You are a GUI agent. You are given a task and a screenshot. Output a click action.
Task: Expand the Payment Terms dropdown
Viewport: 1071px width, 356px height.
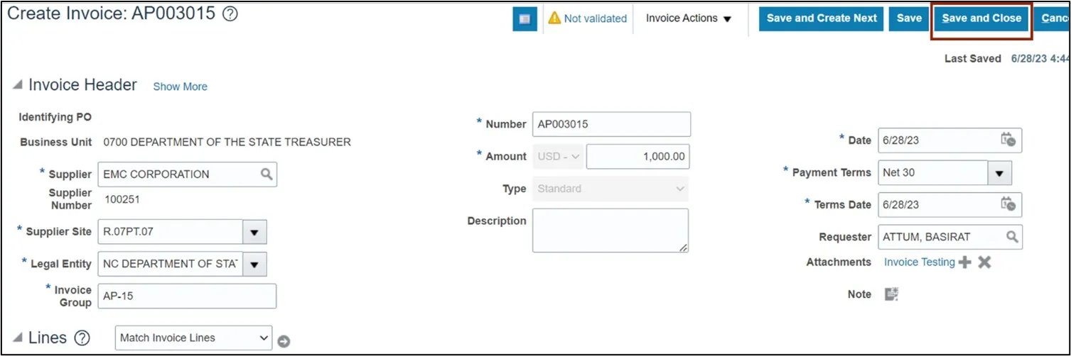999,172
